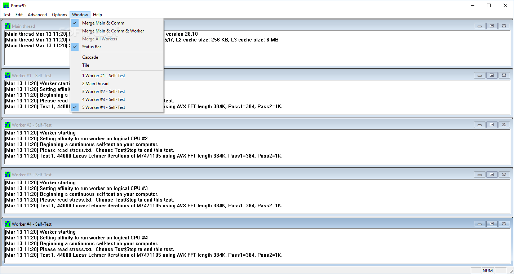
Task: Minimize the Worker #4 child window
Action: click(479, 224)
